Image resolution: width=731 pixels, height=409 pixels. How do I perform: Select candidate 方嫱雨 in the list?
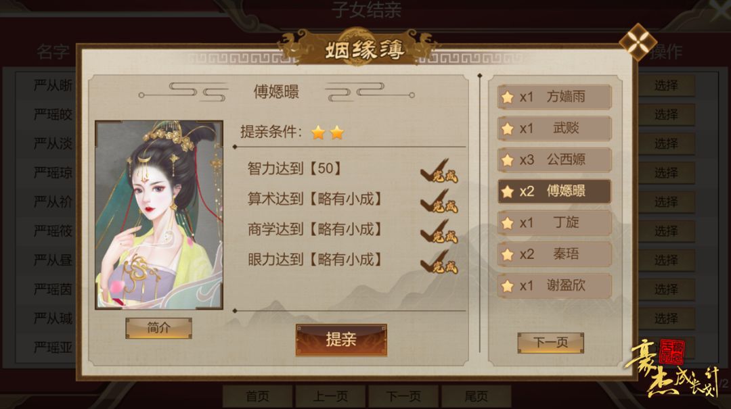(x=554, y=97)
